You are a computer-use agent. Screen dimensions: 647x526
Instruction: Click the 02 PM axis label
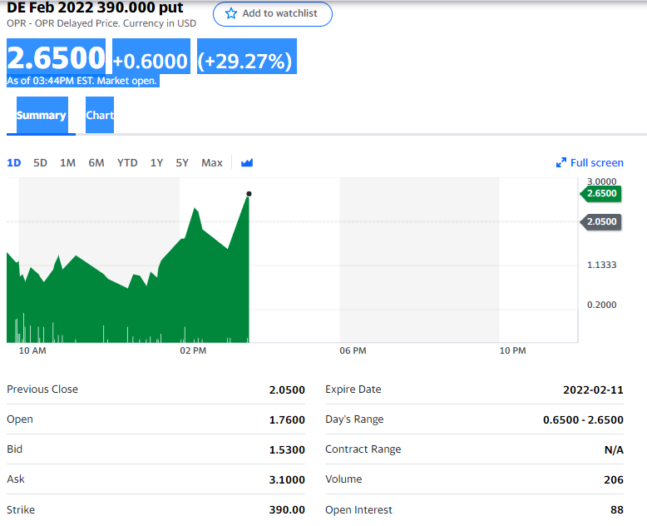(193, 351)
